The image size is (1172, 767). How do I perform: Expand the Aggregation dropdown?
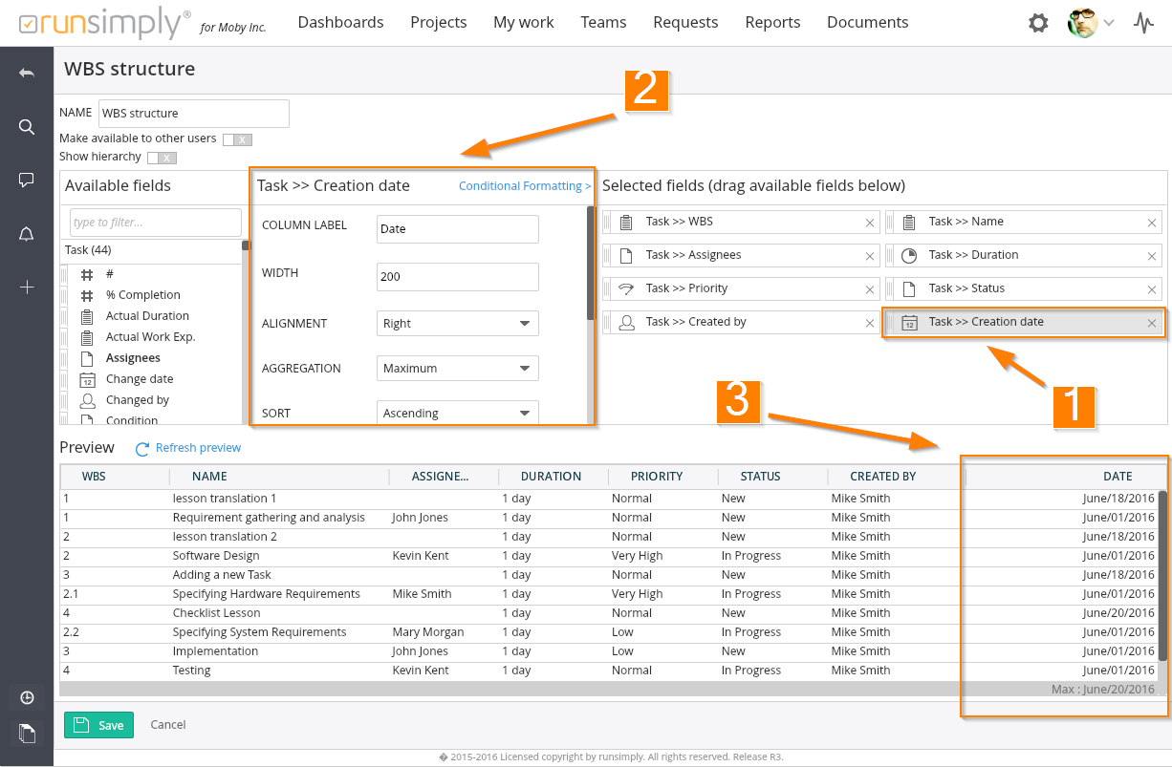pyautogui.click(x=458, y=369)
